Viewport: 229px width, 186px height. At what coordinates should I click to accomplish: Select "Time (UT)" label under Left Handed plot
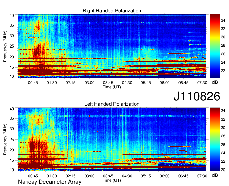112,180
